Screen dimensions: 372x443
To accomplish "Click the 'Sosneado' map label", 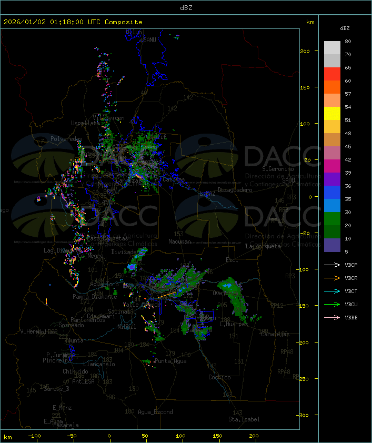I will [x=71, y=325].
